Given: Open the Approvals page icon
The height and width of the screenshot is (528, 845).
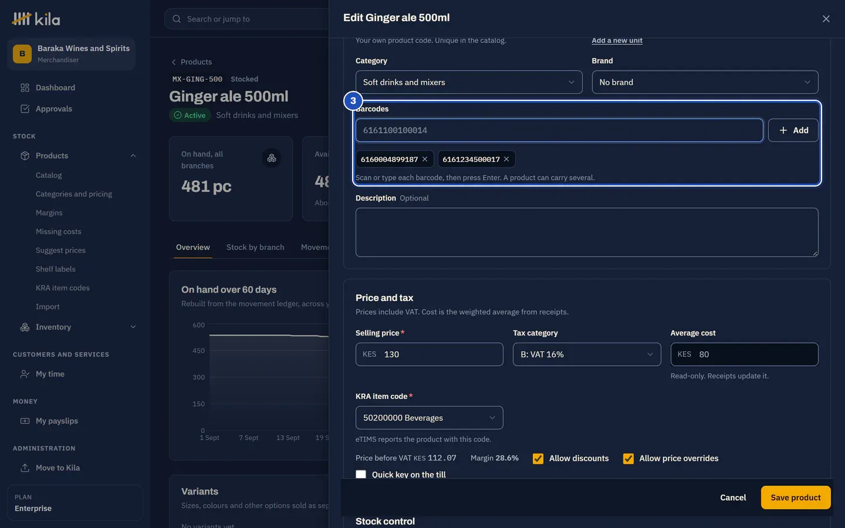Looking at the screenshot, I should [25, 109].
